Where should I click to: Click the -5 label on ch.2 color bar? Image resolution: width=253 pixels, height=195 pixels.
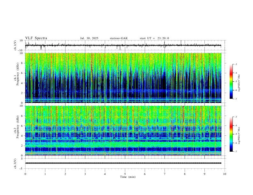pyautogui.click(x=236, y=134)
